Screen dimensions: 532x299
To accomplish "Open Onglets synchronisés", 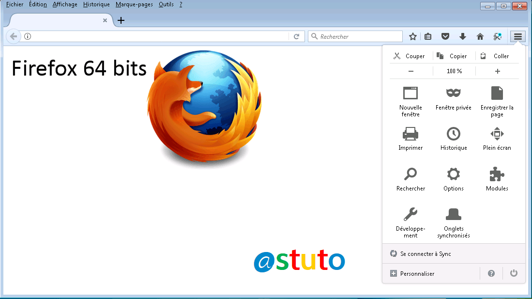I will [x=453, y=222].
